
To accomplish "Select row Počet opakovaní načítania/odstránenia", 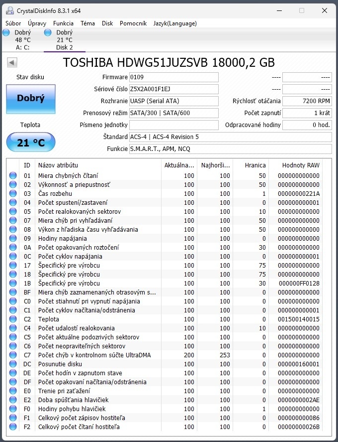I will coord(165,382).
